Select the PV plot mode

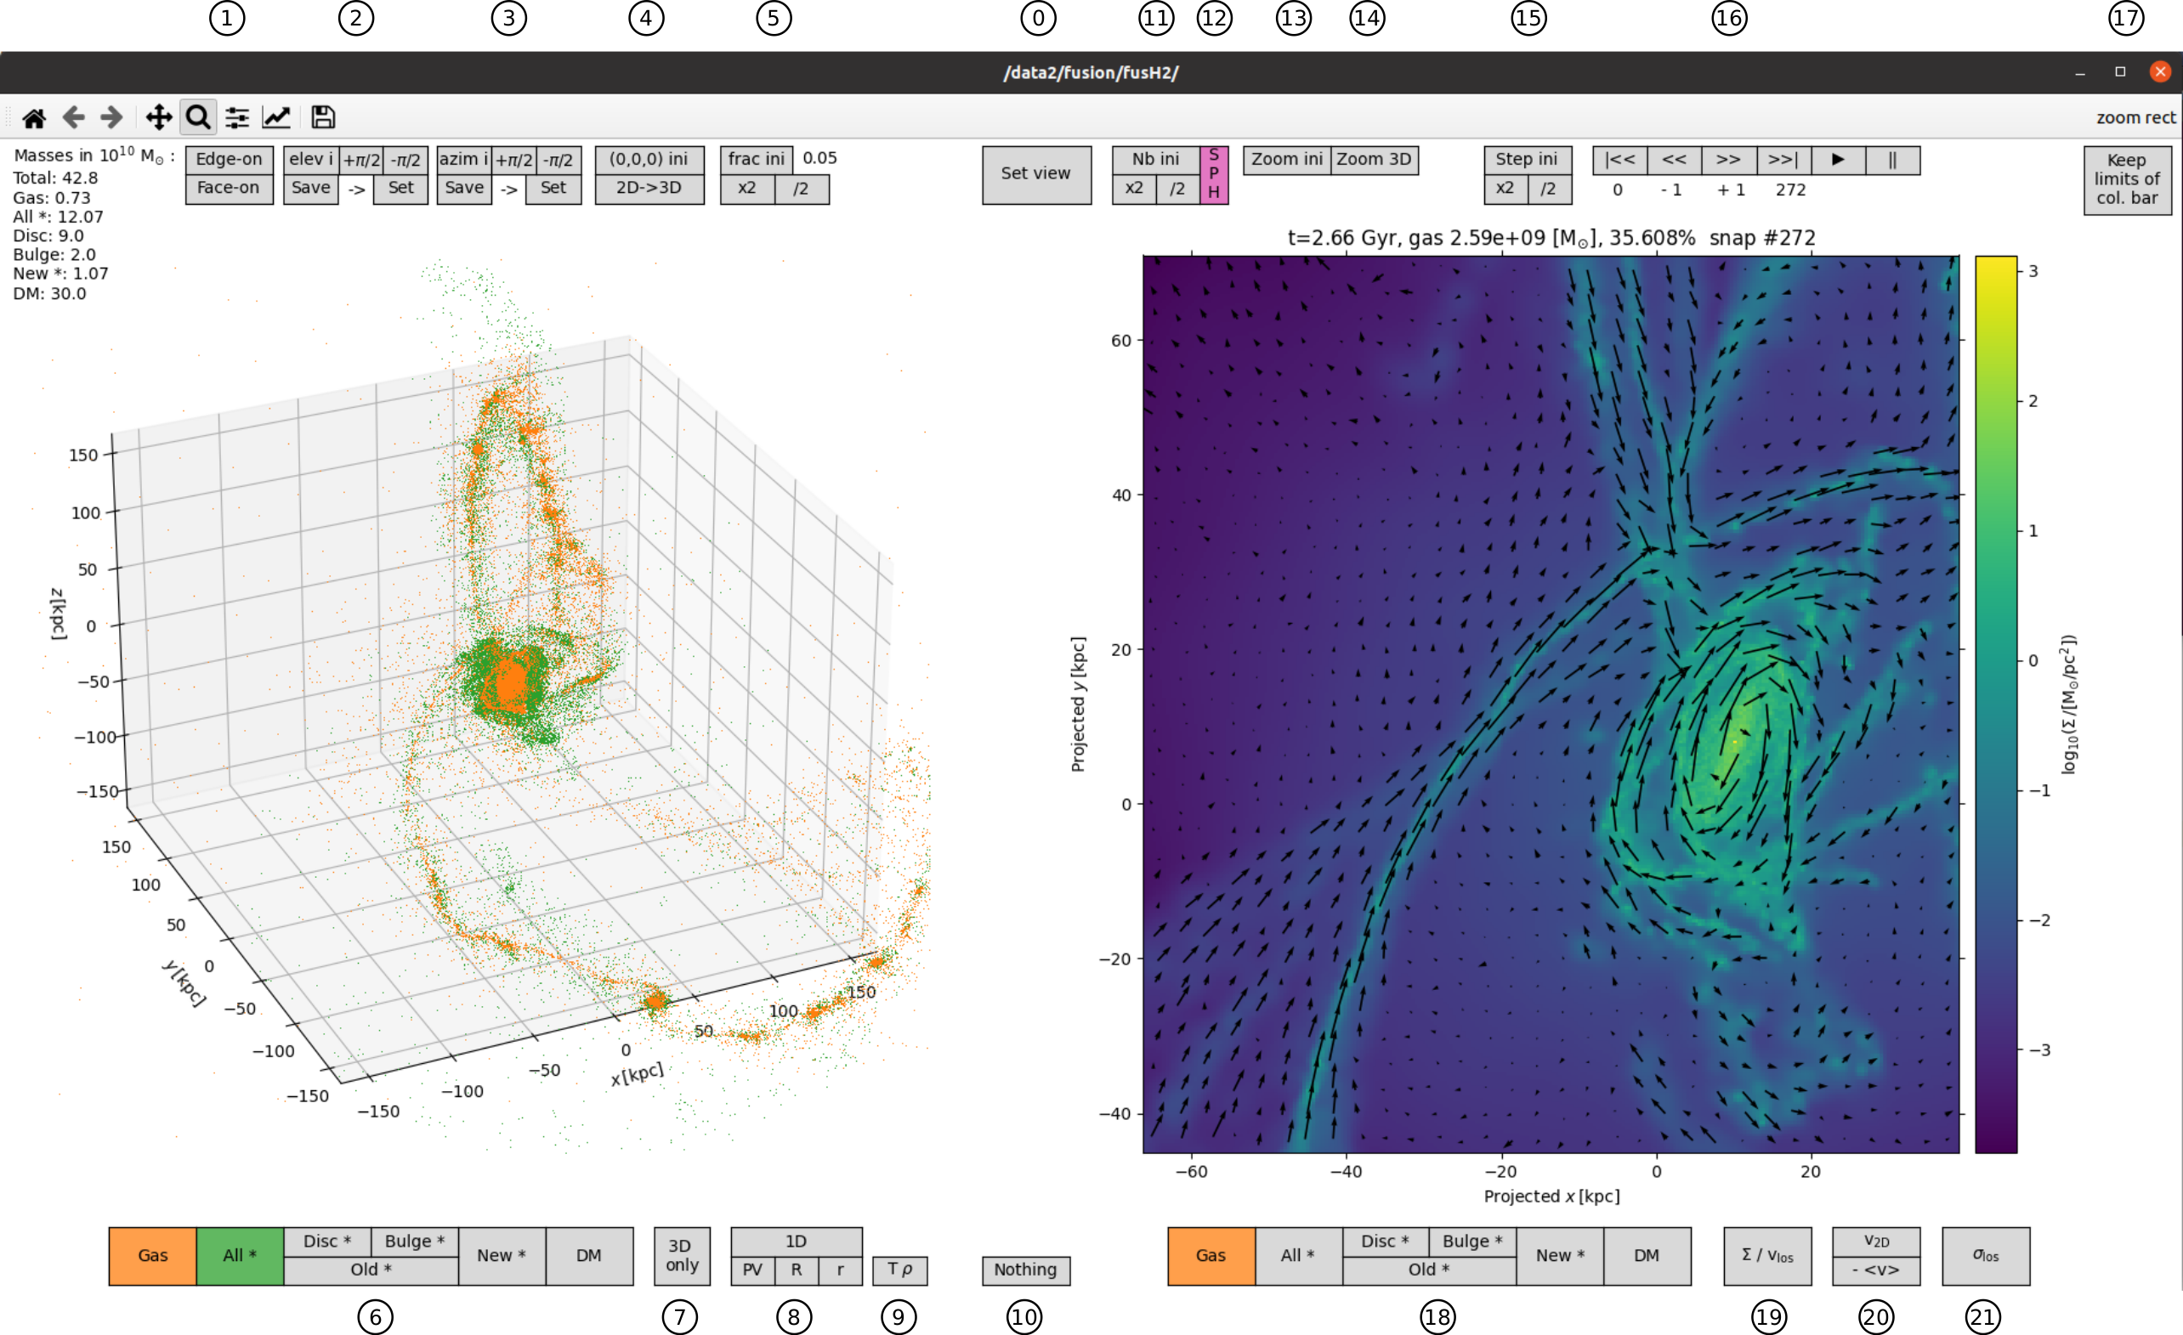(x=753, y=1270)
